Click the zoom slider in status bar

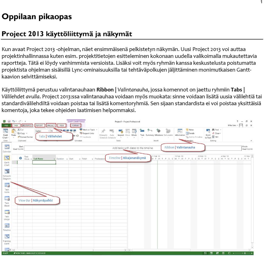tap(243, 253)
